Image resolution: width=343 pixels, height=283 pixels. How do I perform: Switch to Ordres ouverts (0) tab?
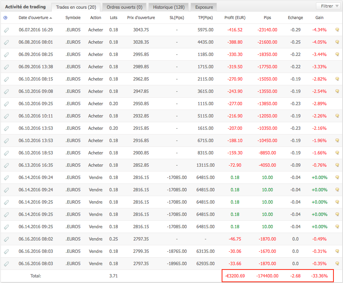tap(124, 7)
